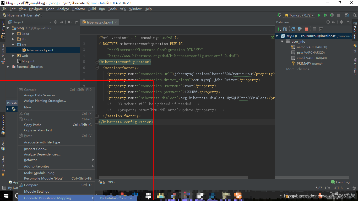Image resolution: width=358 pixels, height=201 pixels.
Task: Click Make Module 'blog' menu item
Action: pos(56,173)
